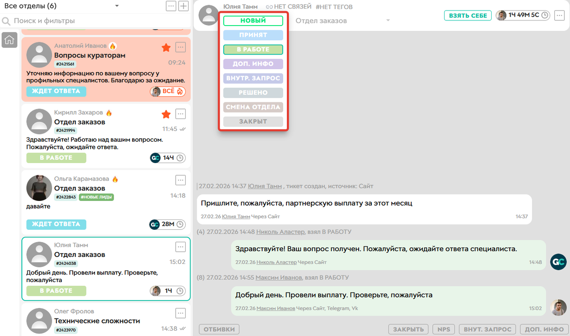Click the ЗАКРЫТЬ button below chat

point(408,329)
